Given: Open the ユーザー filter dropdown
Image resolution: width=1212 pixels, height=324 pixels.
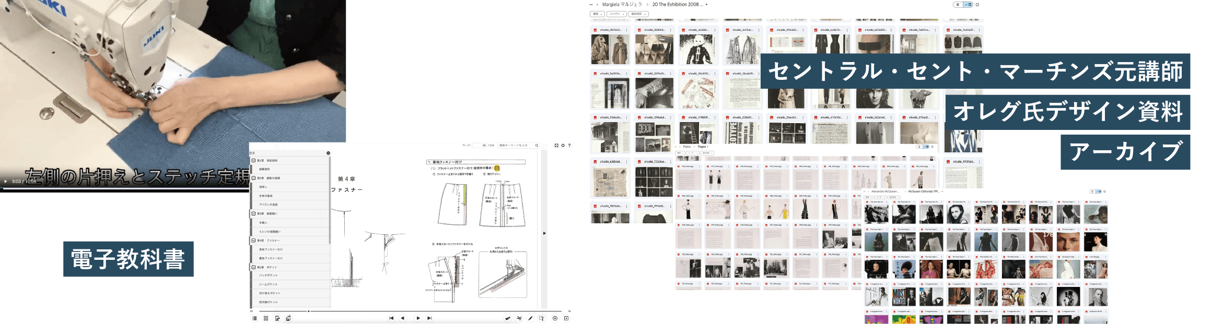Looking at the screenshot, I should tap(616, 14).
